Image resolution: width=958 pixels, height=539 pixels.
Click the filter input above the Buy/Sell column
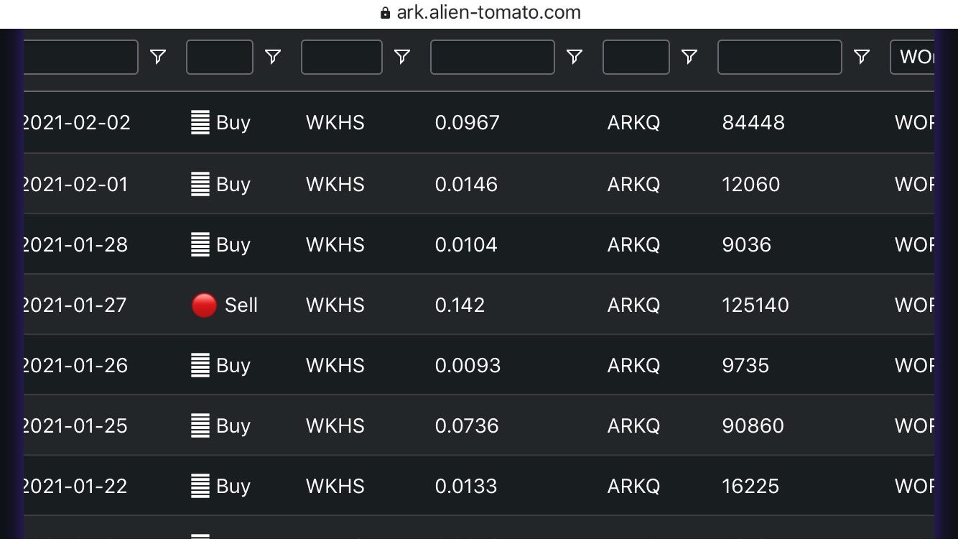(219, 57)
